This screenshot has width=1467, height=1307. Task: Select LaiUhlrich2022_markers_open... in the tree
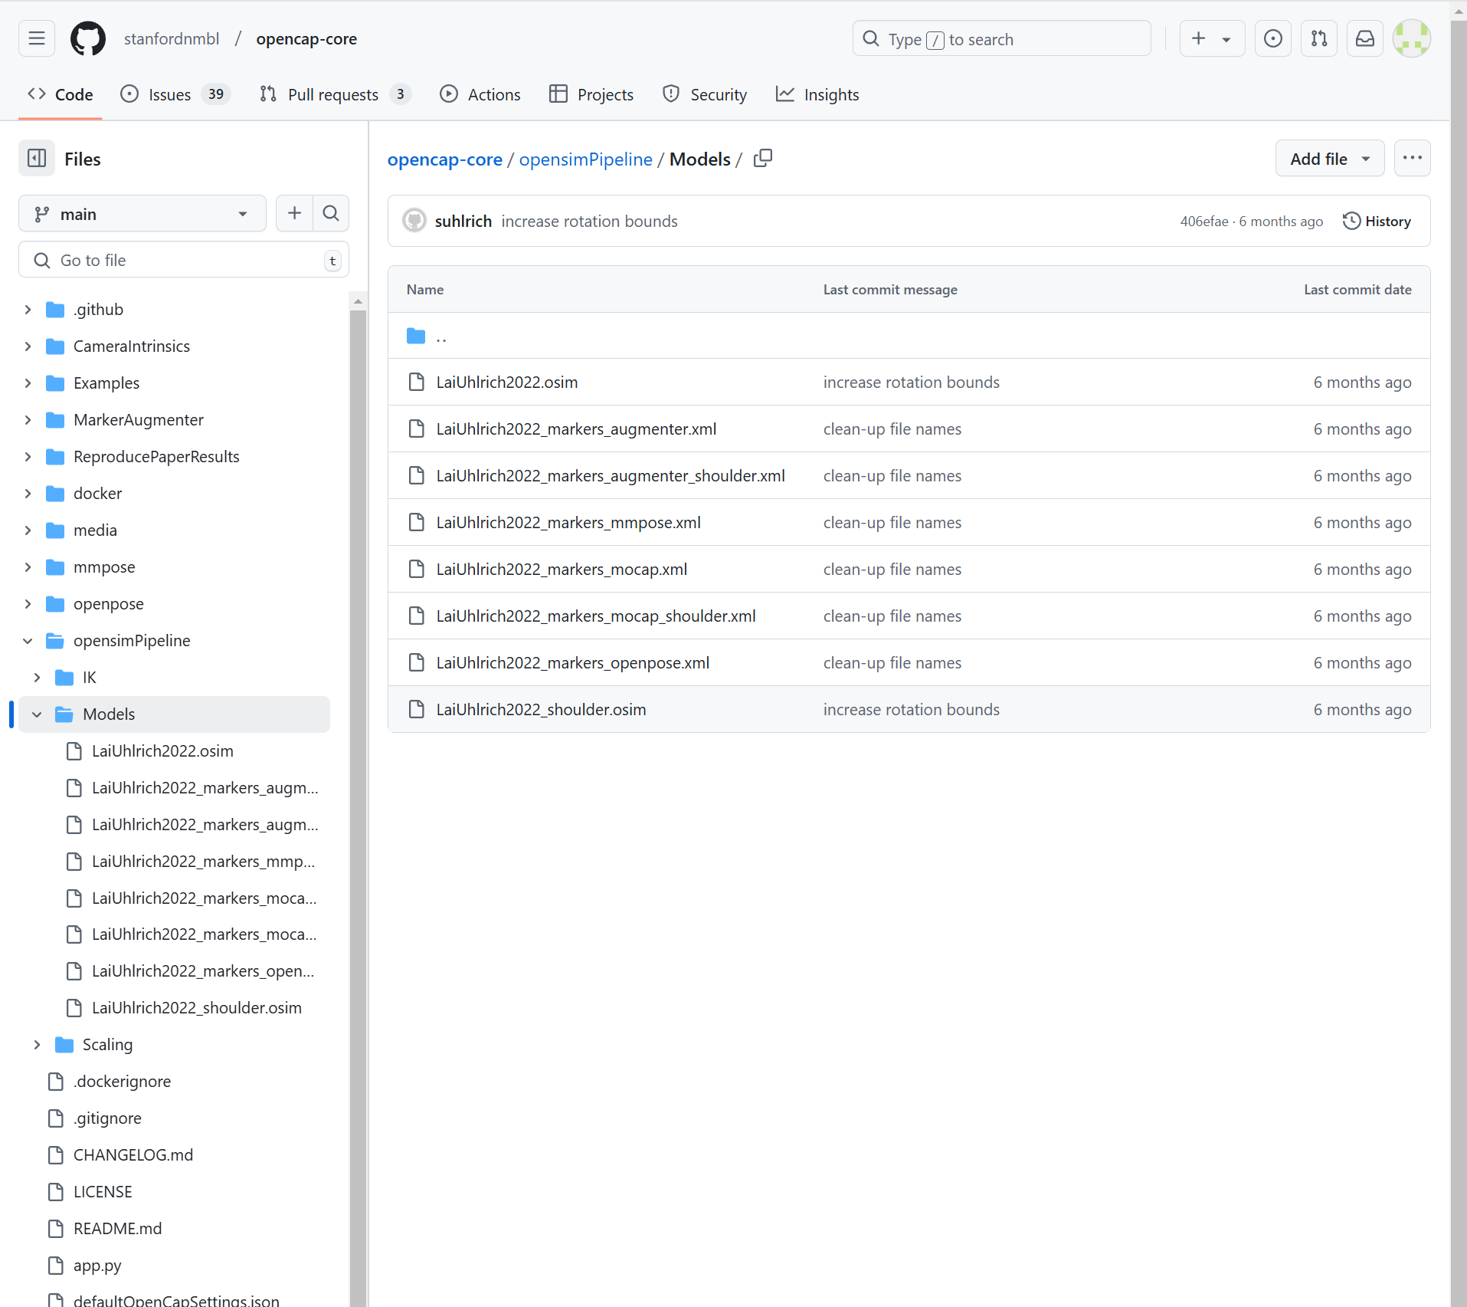203,970
